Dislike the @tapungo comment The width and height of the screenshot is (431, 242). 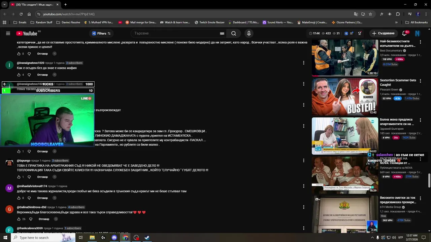[29, 177]
